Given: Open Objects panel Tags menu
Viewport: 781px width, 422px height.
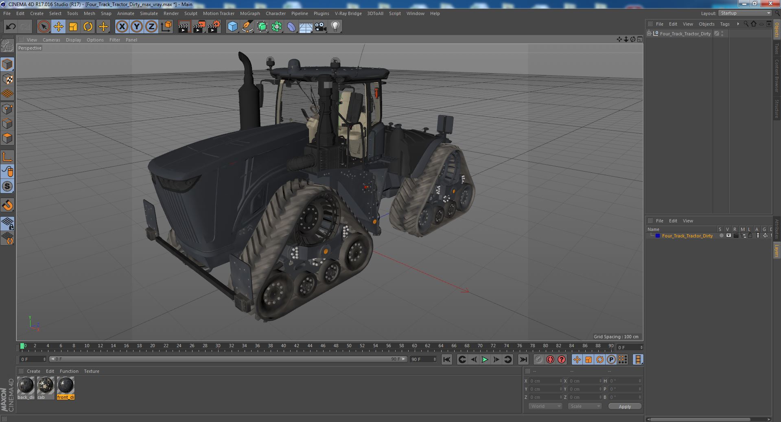Looking at the screenshot, I should pos(725,24).
